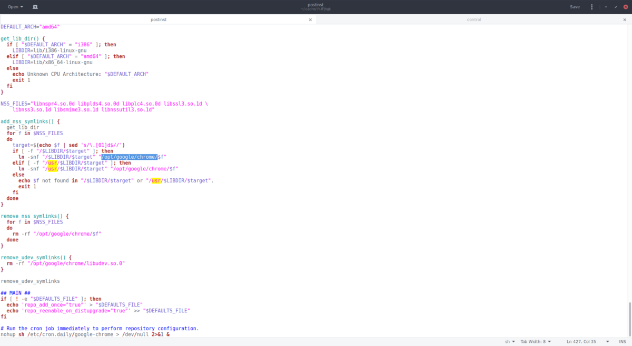This screenshot has width=632, height=346.
Task: Open the "sh" syntax highlighting dropdown
Action: point(510,341)
